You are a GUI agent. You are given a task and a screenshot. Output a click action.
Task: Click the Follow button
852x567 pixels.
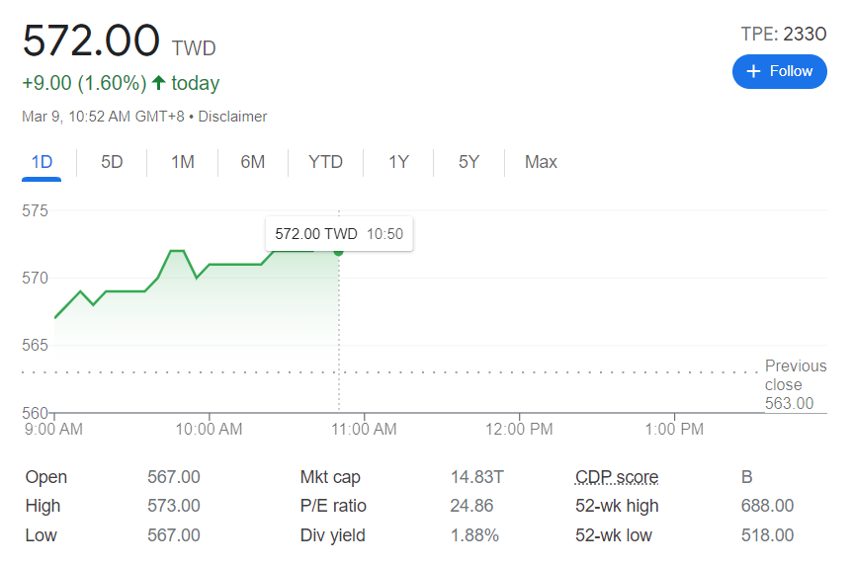(x=779, y=71)
